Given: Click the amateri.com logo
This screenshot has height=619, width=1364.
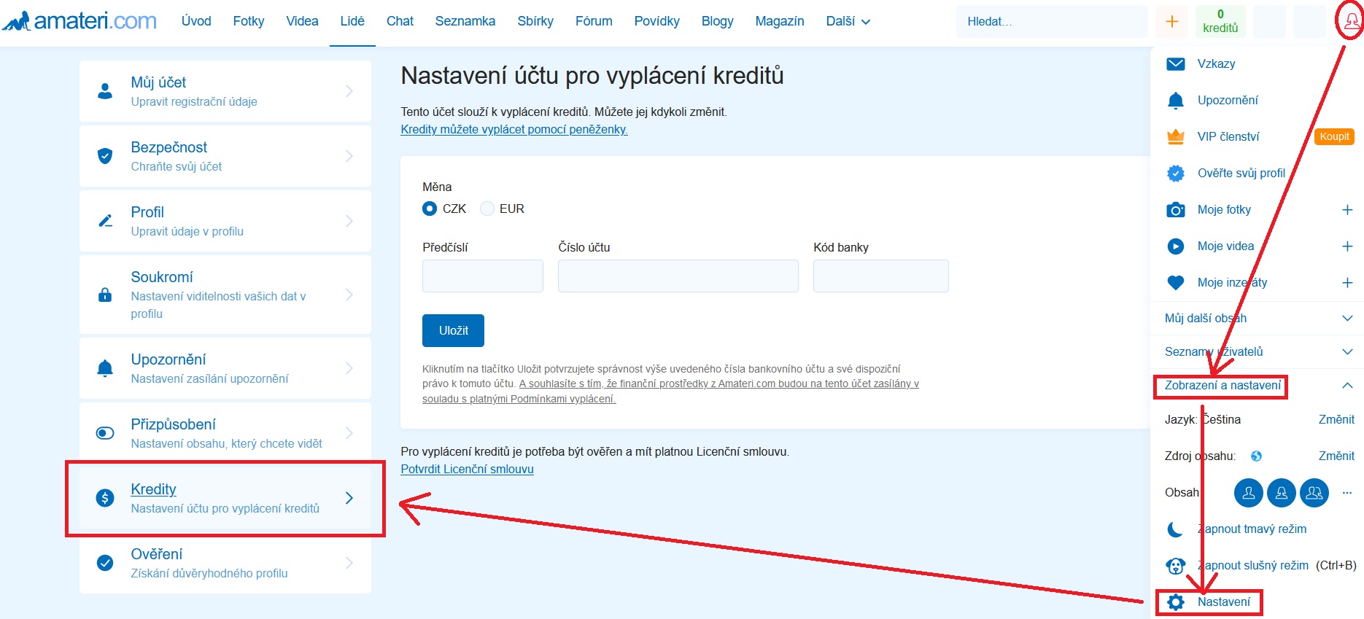Looking at the screenshot, I should (79, 20).
